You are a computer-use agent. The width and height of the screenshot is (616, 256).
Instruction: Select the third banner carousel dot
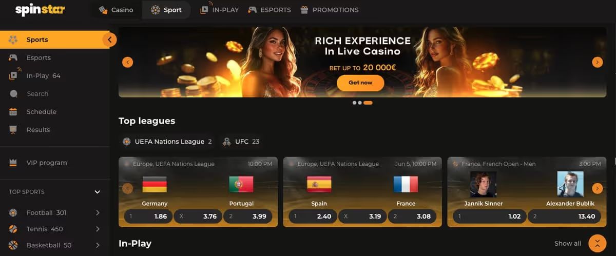(368, 103)
